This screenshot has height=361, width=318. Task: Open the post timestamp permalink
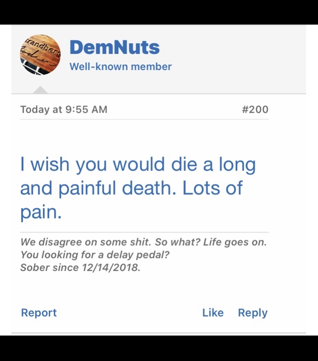coord(64,109)
